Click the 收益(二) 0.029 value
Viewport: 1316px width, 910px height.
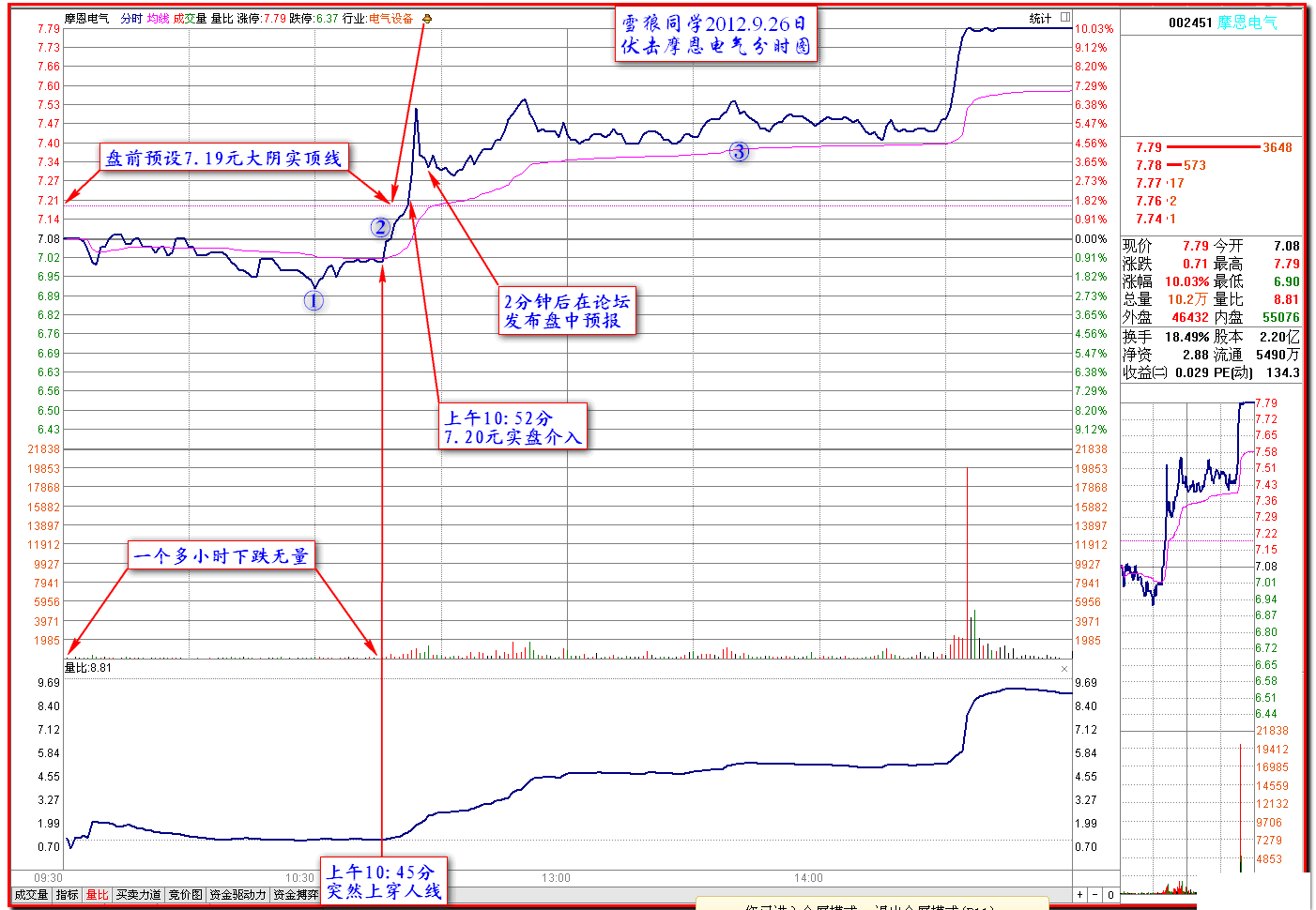(1192, 372)
